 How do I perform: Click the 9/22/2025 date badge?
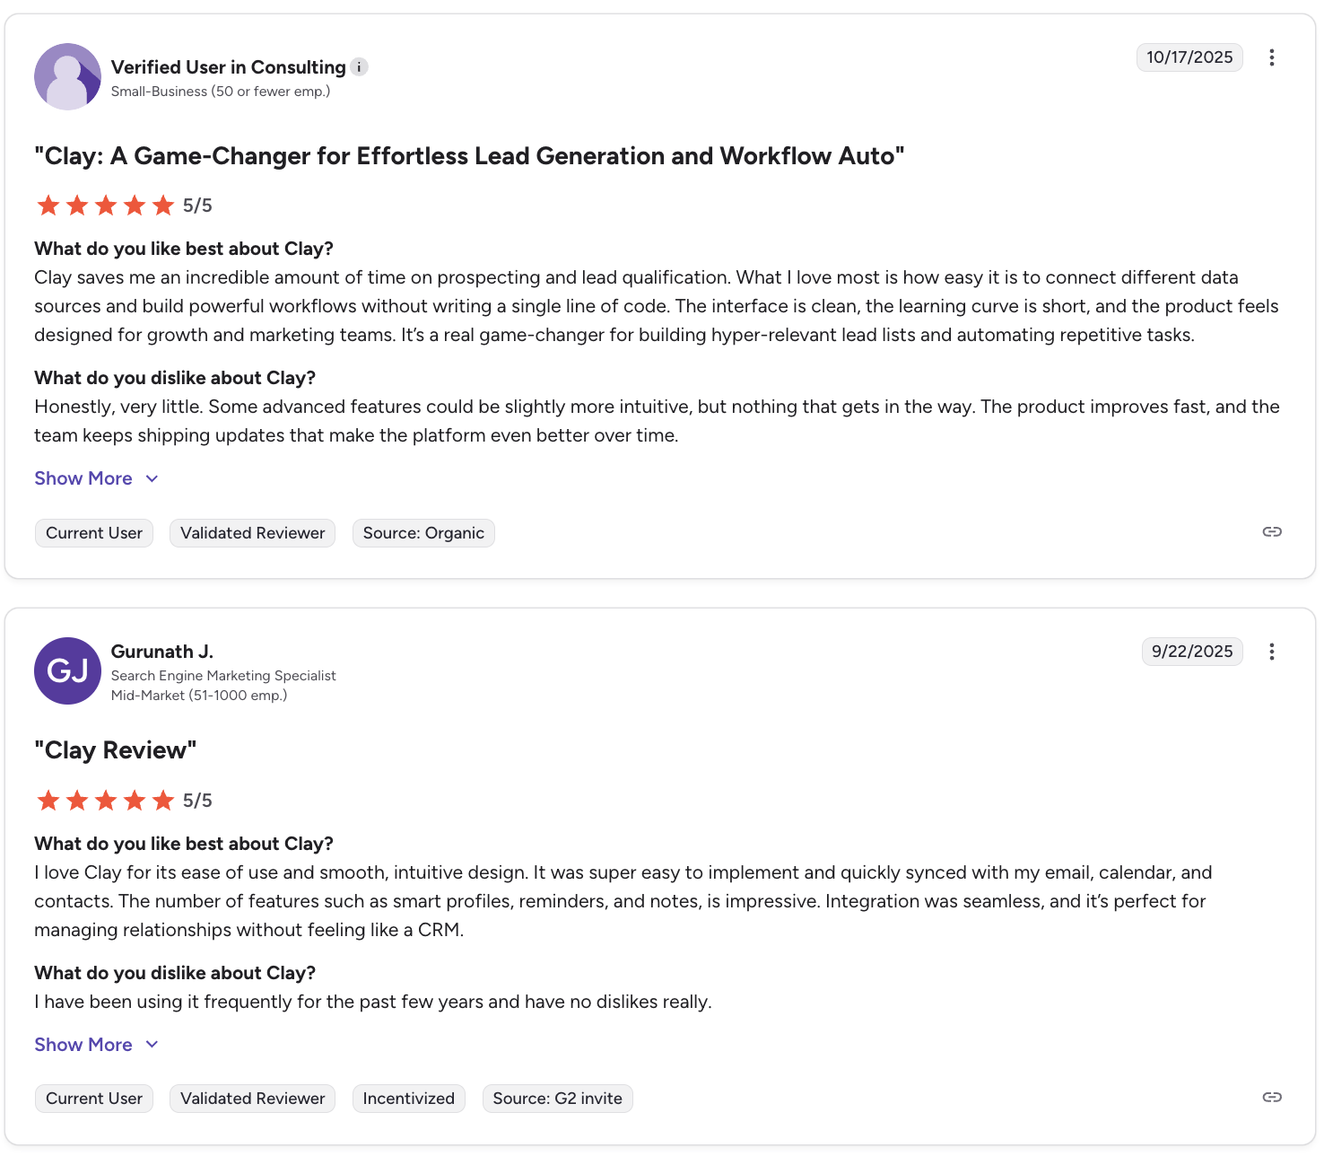[x=1191, y=652]
